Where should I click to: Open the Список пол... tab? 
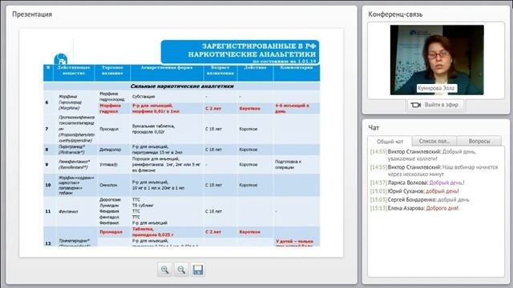click(434, 141)
